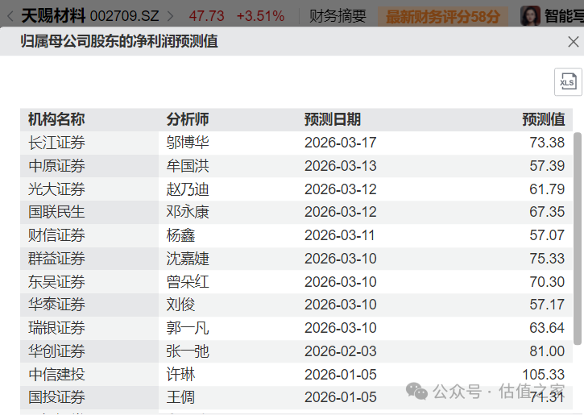Click analyst name 牟国洪
This screenshot has width=584, height=415.
pos(188,166)
